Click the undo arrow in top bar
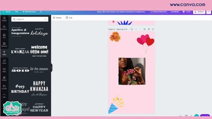This screenshot has width=212, height=119. 41,12
